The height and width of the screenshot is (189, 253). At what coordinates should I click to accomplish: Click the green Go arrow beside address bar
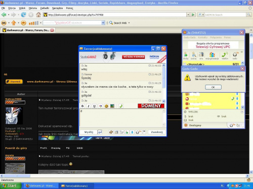pos(193,15)
